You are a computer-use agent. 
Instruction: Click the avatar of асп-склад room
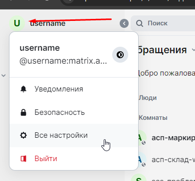(x=142, y=160)
